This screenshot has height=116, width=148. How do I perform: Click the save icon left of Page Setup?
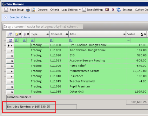coord(6,10)
